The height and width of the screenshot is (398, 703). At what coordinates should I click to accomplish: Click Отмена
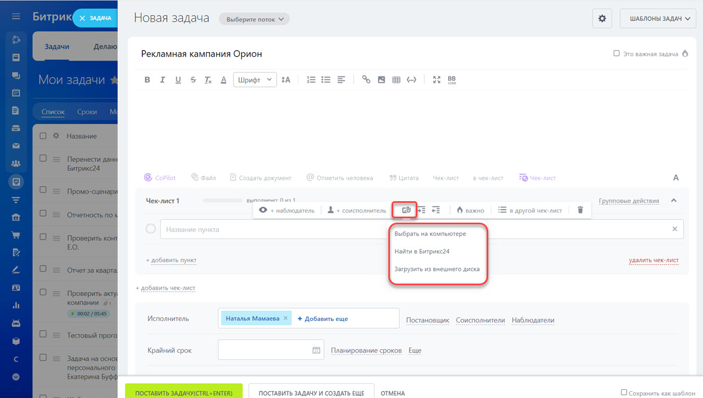pyautogui.click(x=393, y=393)
